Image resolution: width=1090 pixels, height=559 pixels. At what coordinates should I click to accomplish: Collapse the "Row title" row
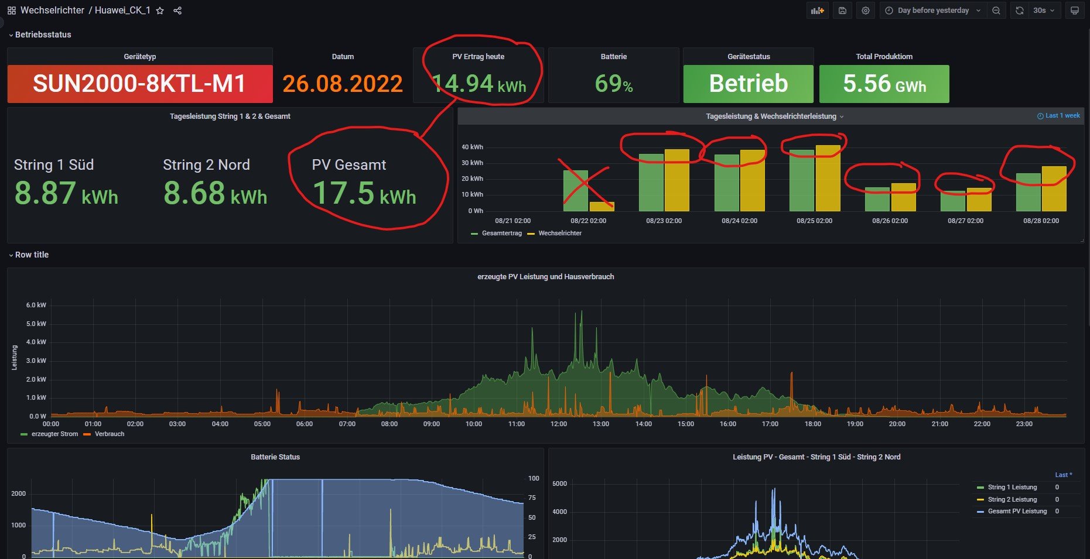[32, 255]
